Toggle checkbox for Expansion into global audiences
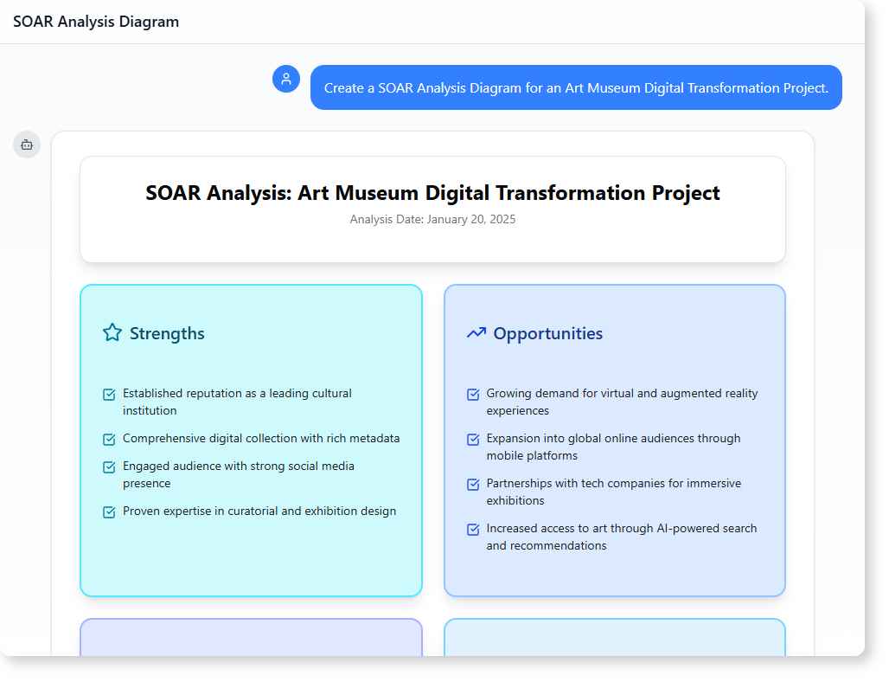Image resolution: width=889 pixels, height=682 pixels. [473, 440]
